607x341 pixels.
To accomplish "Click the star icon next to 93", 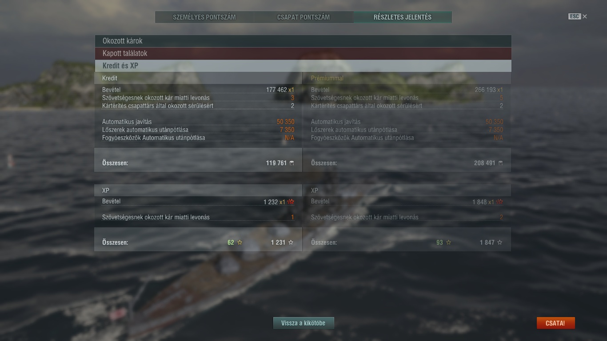I will tap(448, 242).
